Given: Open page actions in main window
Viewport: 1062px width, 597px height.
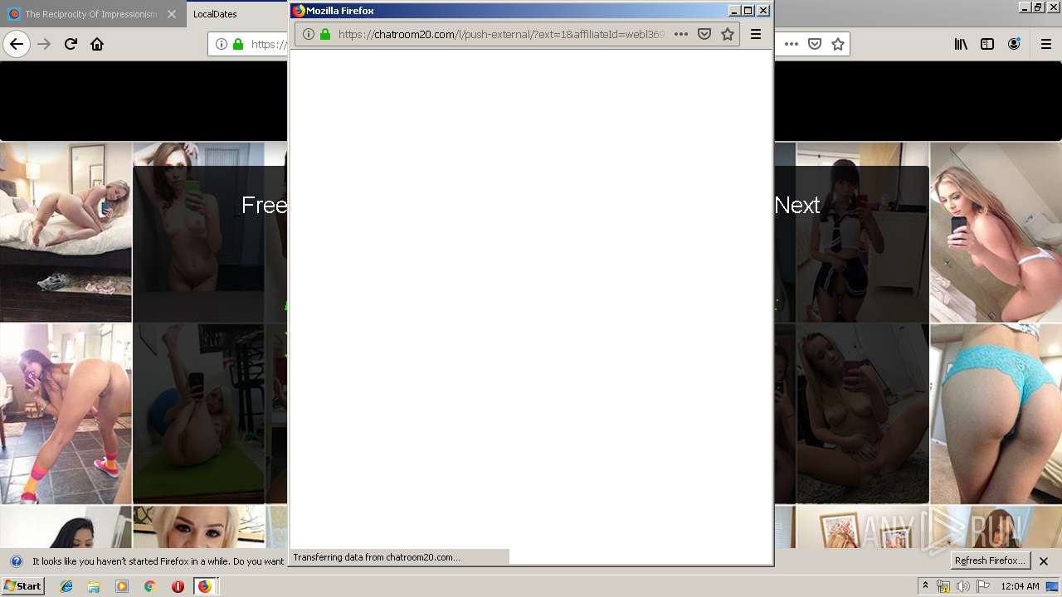Looking at the screenshot, I should coord(792,44).
